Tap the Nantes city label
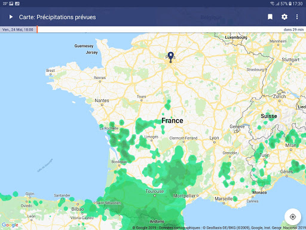This screenshot has height=230, width=306. (x=102, y=101)
